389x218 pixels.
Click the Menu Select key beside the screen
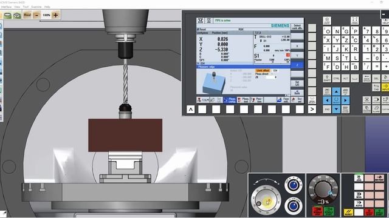tap(312, 100)
